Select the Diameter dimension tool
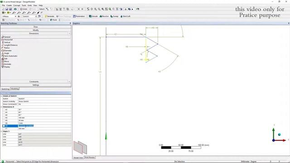This screenshot has height=163, width=290. 6,50
